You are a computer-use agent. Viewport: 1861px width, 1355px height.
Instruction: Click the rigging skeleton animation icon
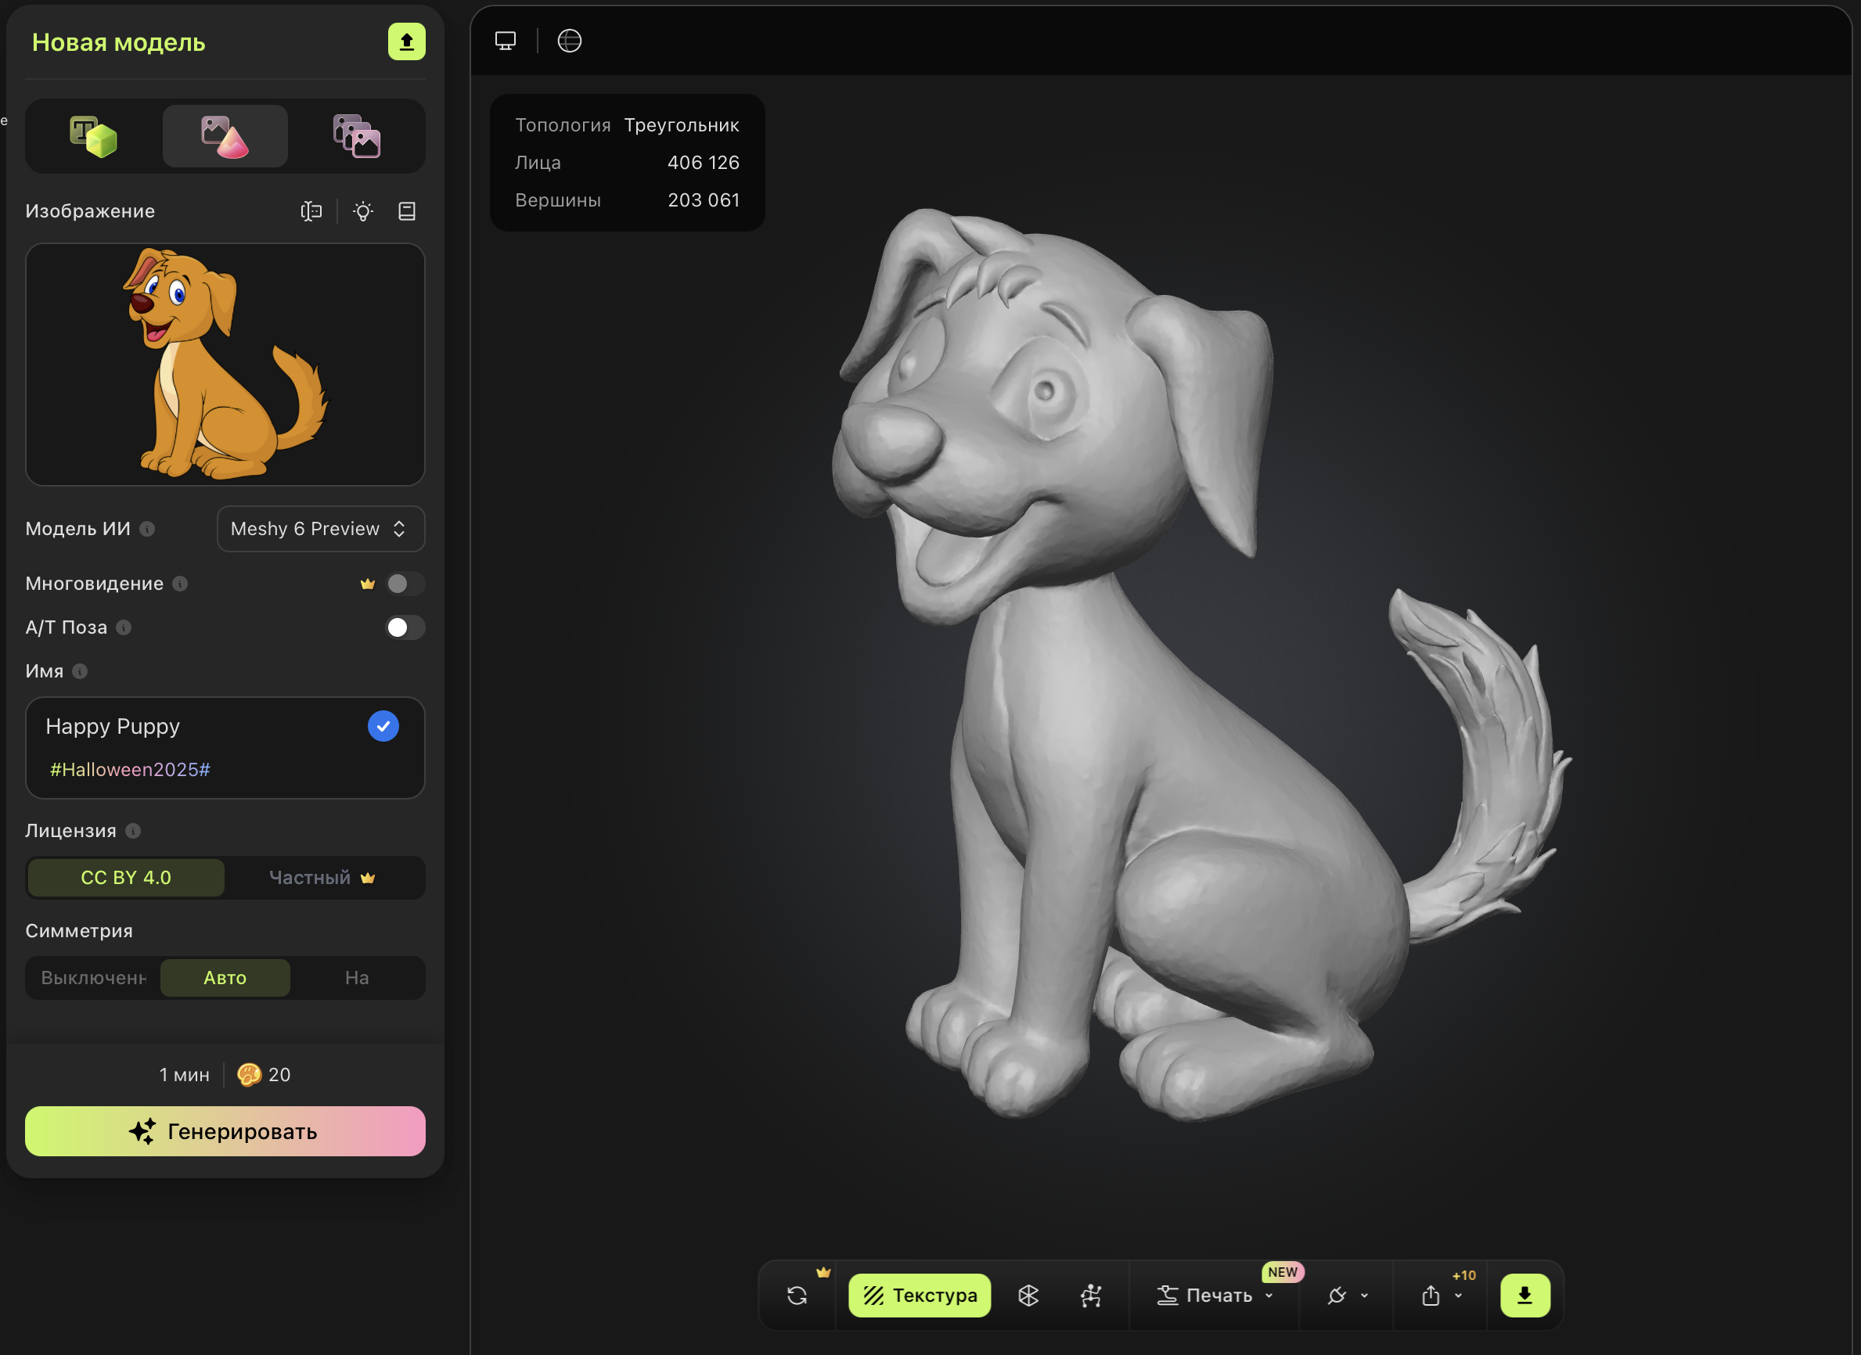click(x=1092, y=1295)
